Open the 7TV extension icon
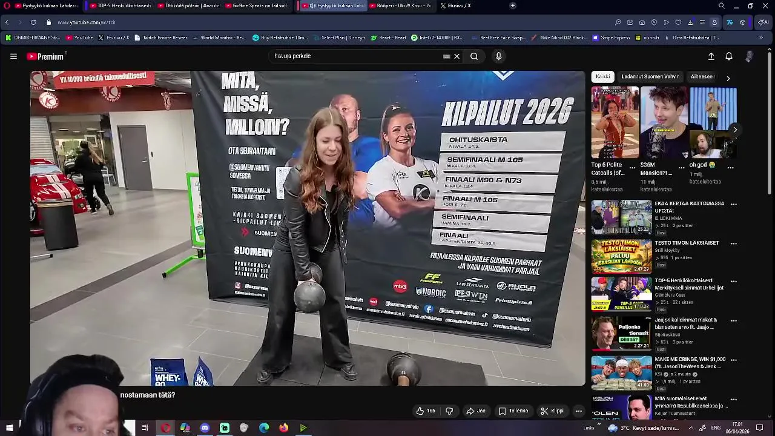 (x=730, y=22)
